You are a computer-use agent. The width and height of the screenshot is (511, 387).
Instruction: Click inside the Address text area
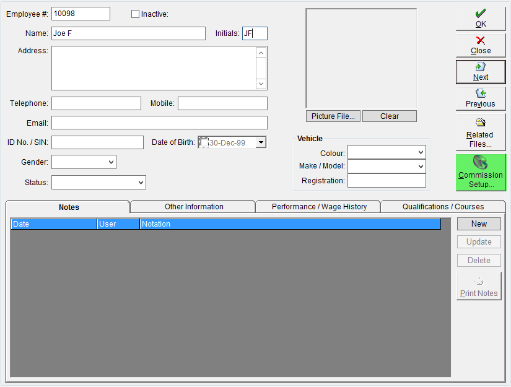(154, 68)
